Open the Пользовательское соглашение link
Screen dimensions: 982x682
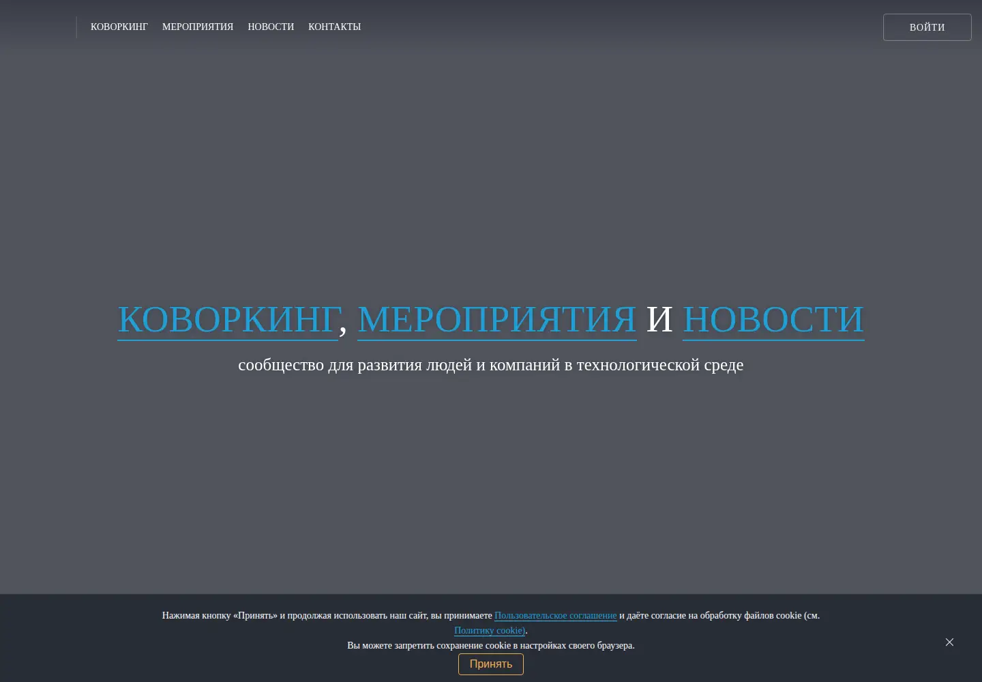click(555, 615)
